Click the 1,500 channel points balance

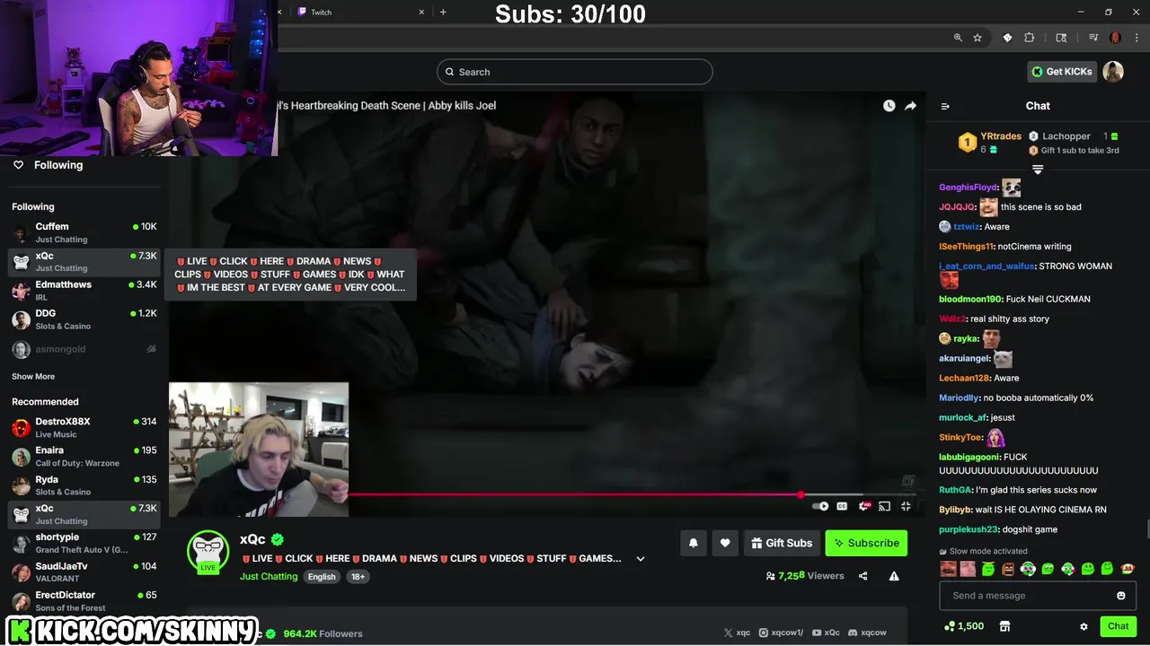point(964,626)
